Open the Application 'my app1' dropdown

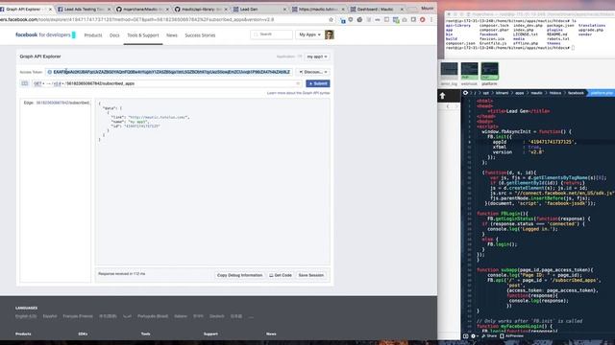(x=317, y=57)
